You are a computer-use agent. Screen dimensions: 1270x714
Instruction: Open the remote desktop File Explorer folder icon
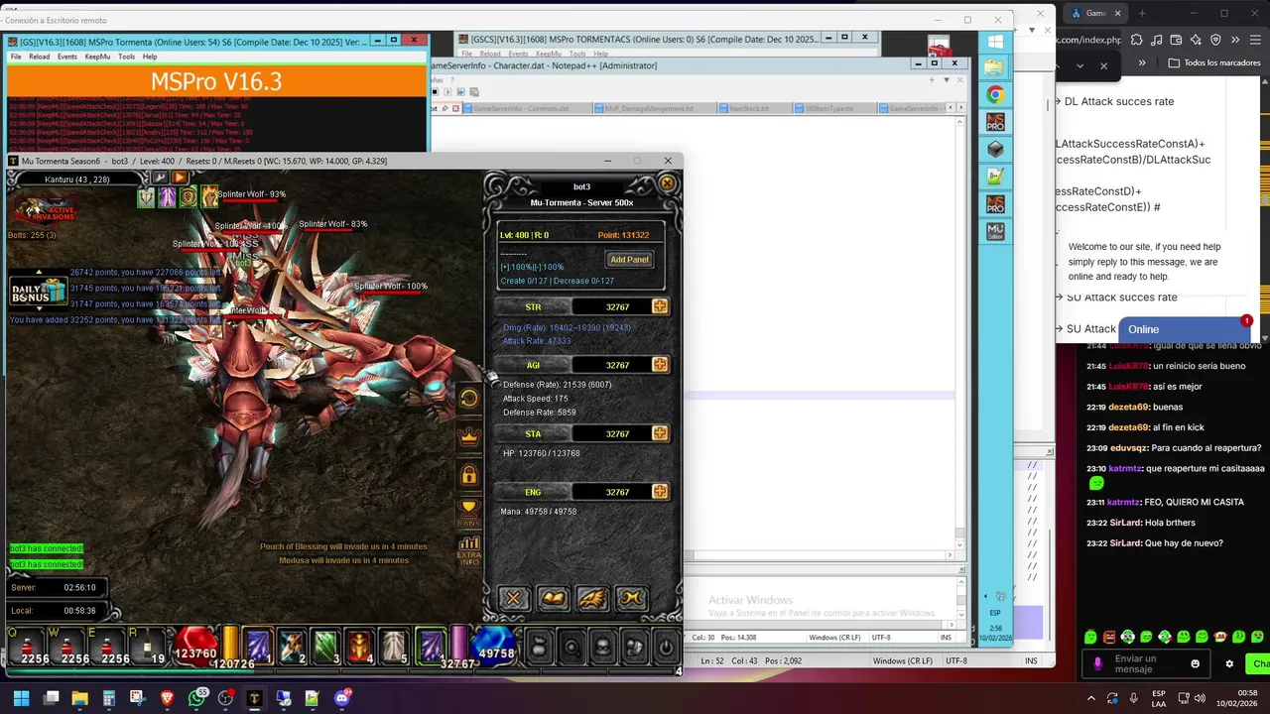[x=995, y=67]
